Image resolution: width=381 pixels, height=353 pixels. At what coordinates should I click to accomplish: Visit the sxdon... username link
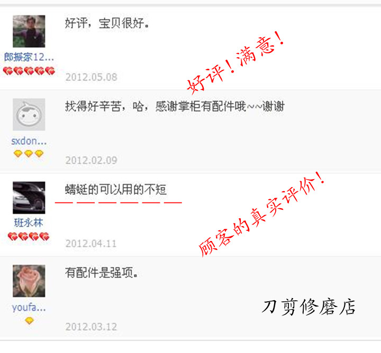(29, 141)
